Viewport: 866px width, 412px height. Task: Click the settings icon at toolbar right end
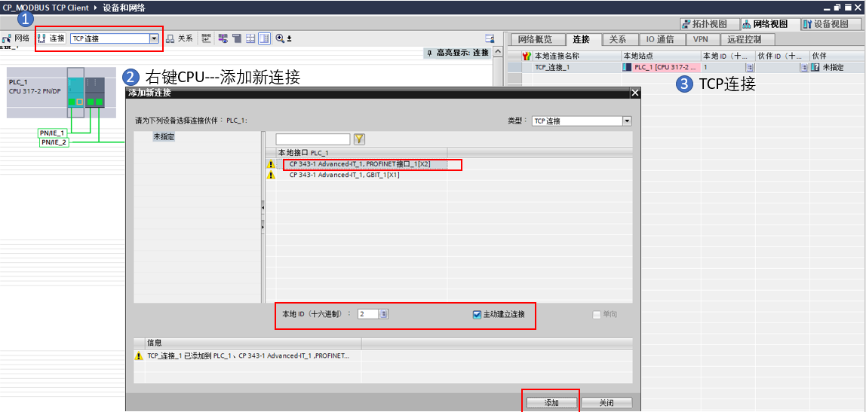tap(489, 38)
